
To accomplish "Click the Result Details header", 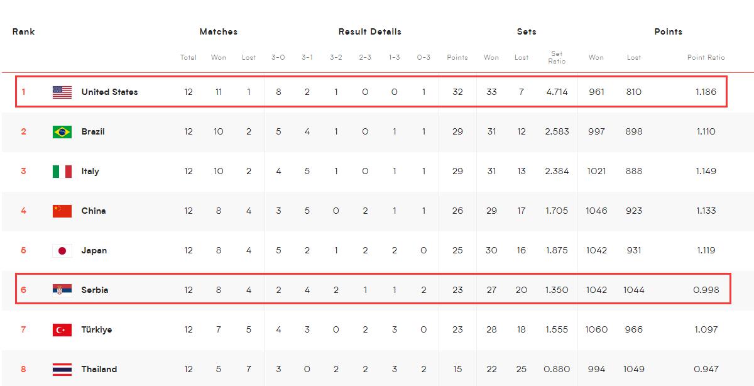I will pyautogui.click(x=369, y=31).
